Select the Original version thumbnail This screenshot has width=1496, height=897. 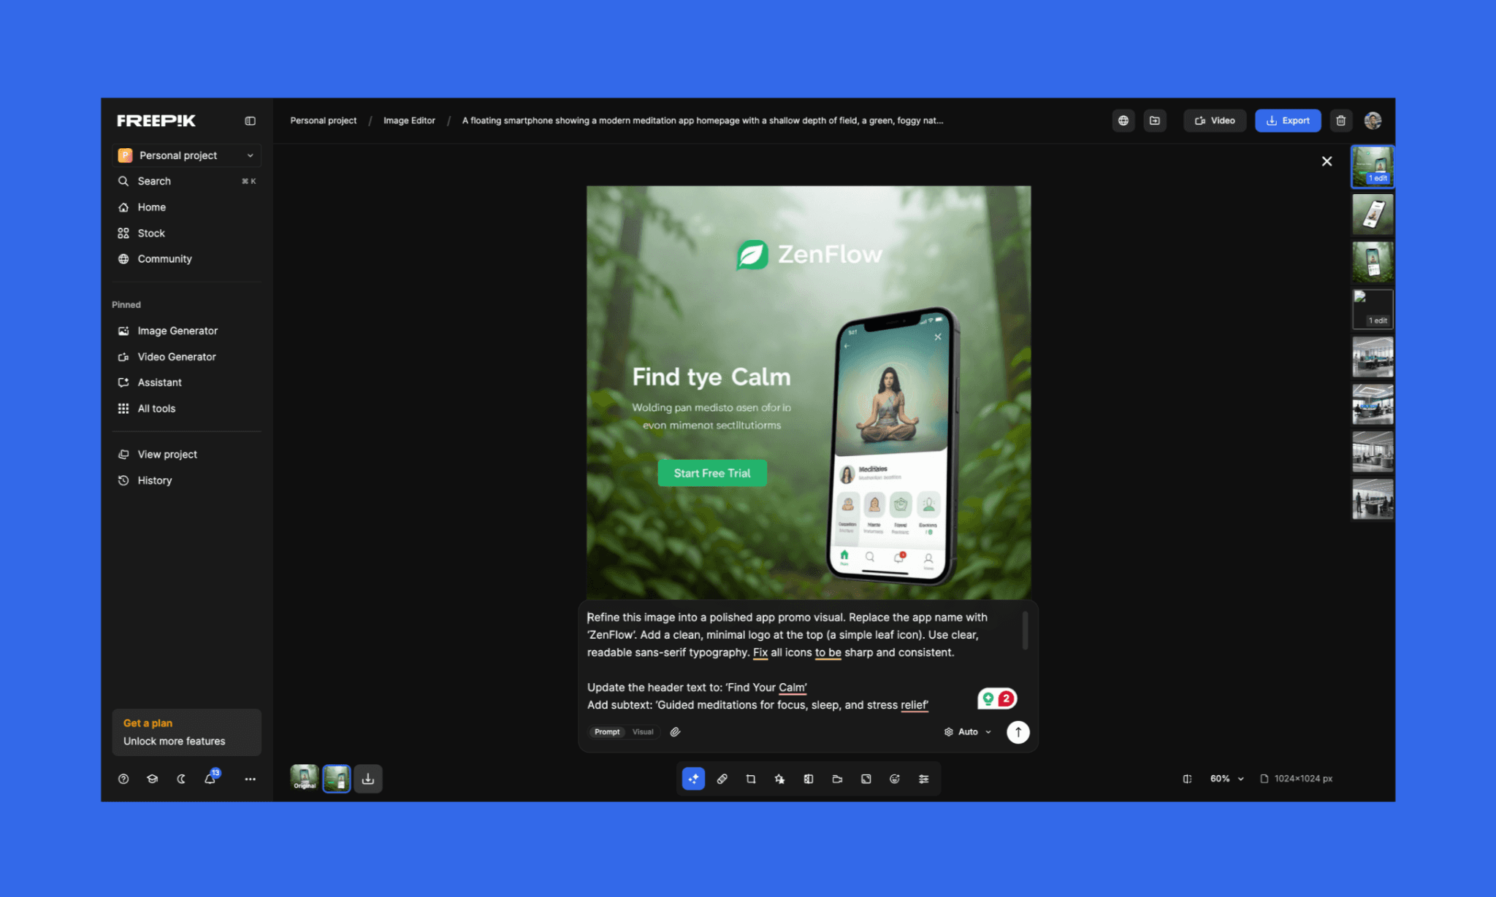305,778
